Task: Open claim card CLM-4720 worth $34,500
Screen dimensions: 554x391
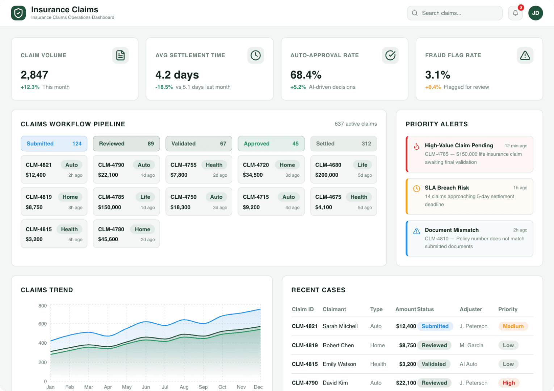Action: click(x=271, y=169)
